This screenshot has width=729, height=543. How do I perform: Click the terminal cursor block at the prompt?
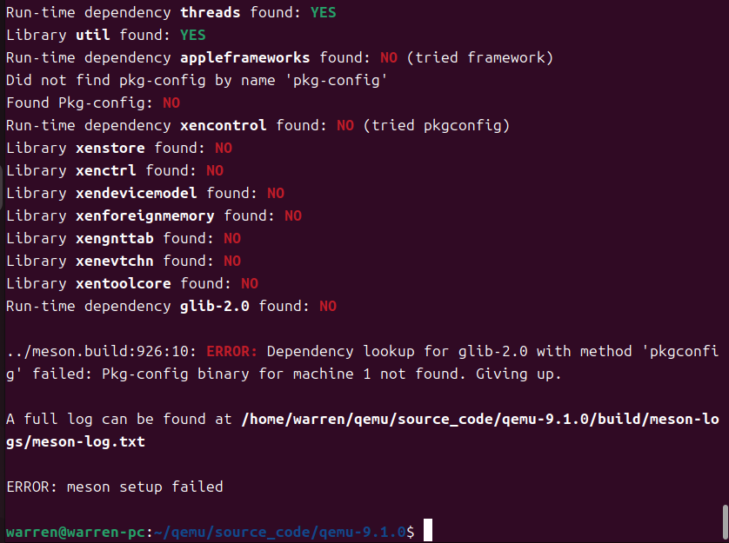tap(428, 530)
